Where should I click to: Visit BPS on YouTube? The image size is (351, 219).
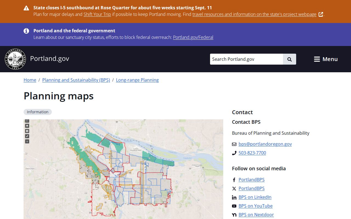pos(256,206)
